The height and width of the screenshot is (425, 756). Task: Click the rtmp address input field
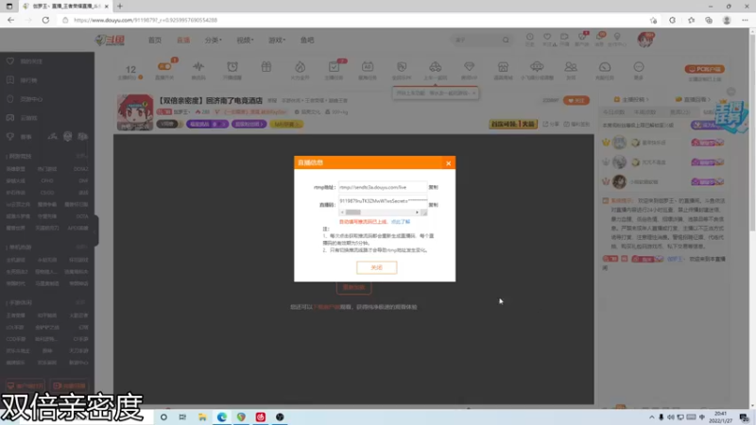click(x=383, y=187)
